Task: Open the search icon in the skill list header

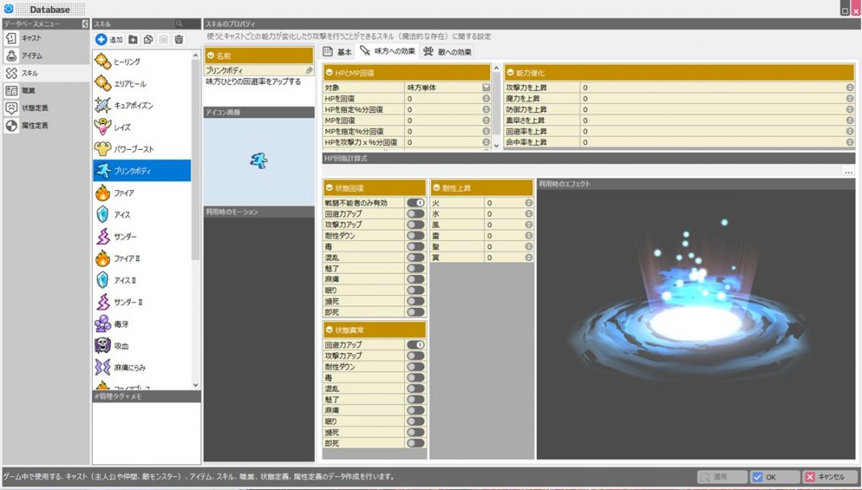Action: (179, 23)
